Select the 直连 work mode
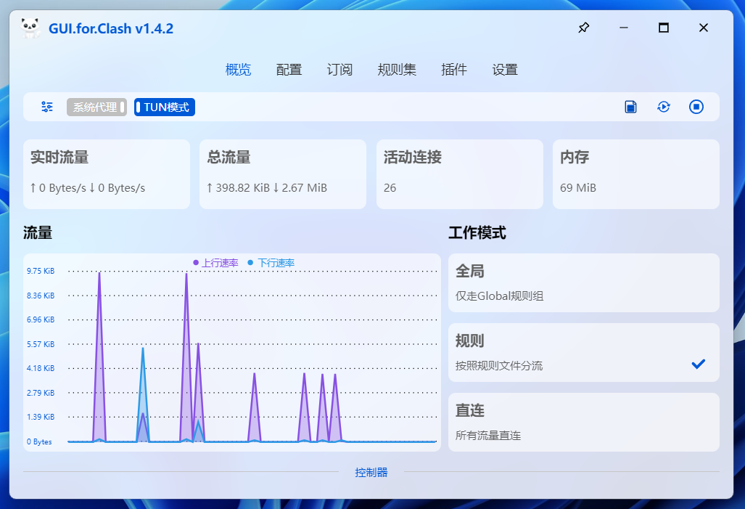The width and height of the screenshot is (745, 509). pos(583,422)
